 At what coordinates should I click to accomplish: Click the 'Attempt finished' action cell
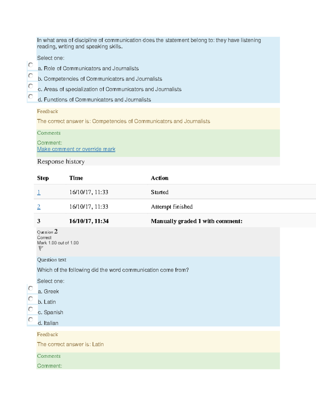(172, 207)
